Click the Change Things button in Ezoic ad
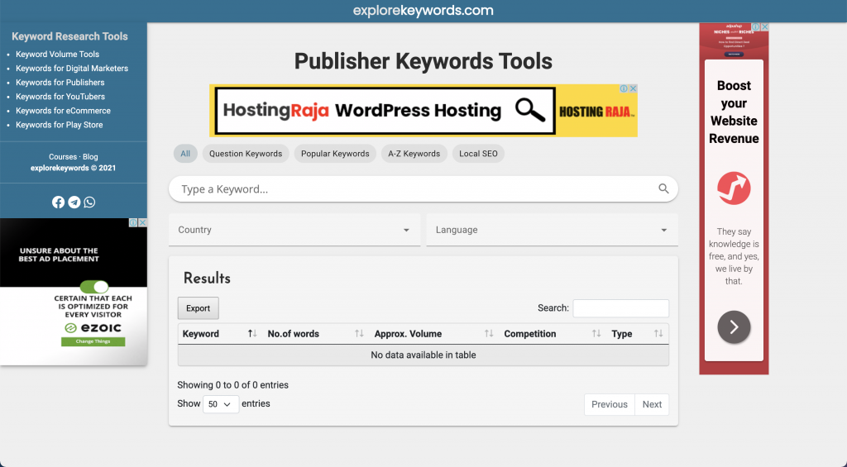The height and width of the screenshot is (467, 847). click(x=93, y=341)
